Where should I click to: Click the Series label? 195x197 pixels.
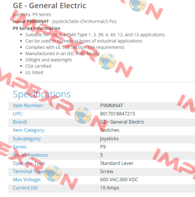[x=20, y=147]
